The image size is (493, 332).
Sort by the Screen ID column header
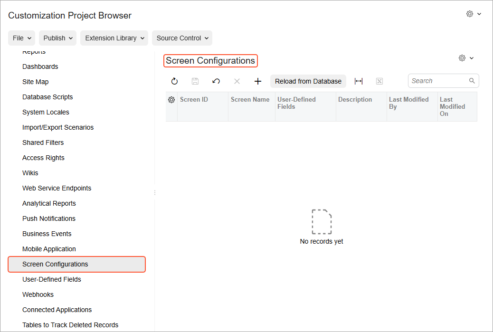194,100
